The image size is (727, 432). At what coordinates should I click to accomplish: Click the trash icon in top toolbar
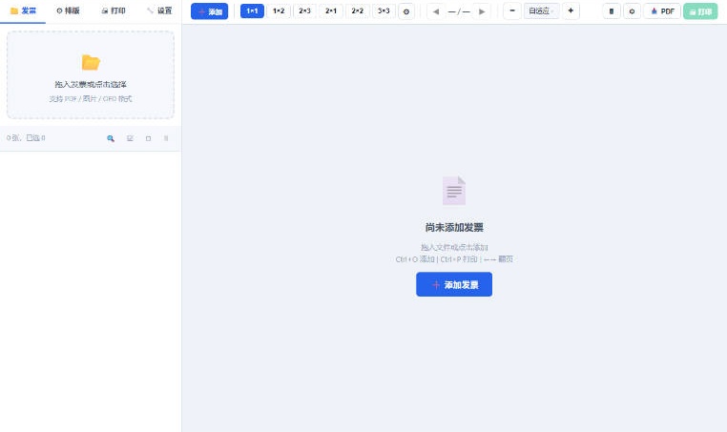[612, 11]
